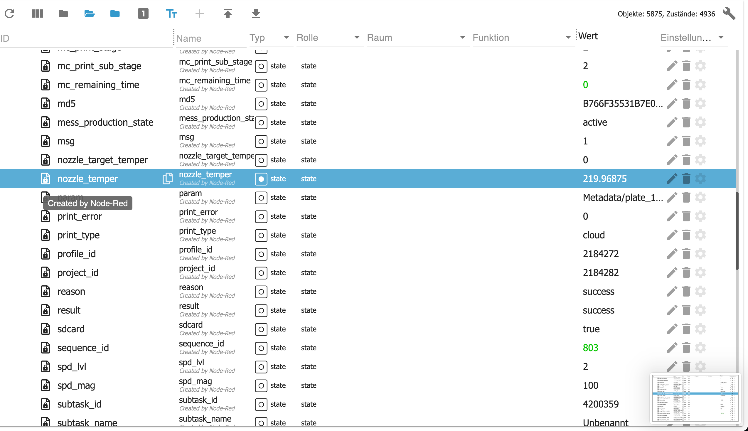The width and height of the screenshot is (748, 431).
Task: Click the download objects arrow icon
Action: coord(256,14)
